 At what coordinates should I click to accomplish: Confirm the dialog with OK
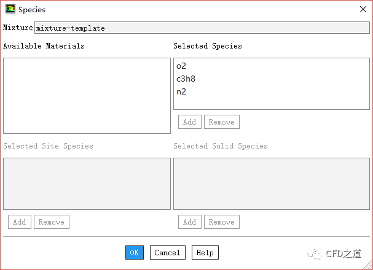coord(135,252)
